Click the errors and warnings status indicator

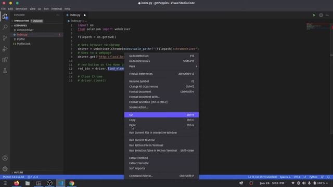click(32, 177)
